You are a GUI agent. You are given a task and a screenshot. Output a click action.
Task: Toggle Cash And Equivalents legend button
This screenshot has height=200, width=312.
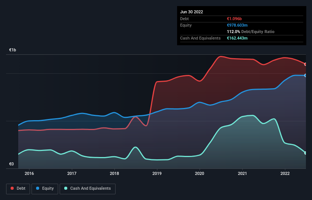pyautogui.click(x=87, y=189)
